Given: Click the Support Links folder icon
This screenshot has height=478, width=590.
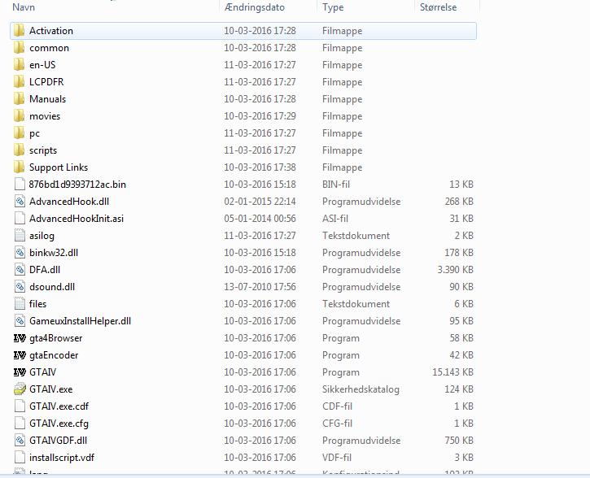Looking at the screenshot, I should (20, 167).
